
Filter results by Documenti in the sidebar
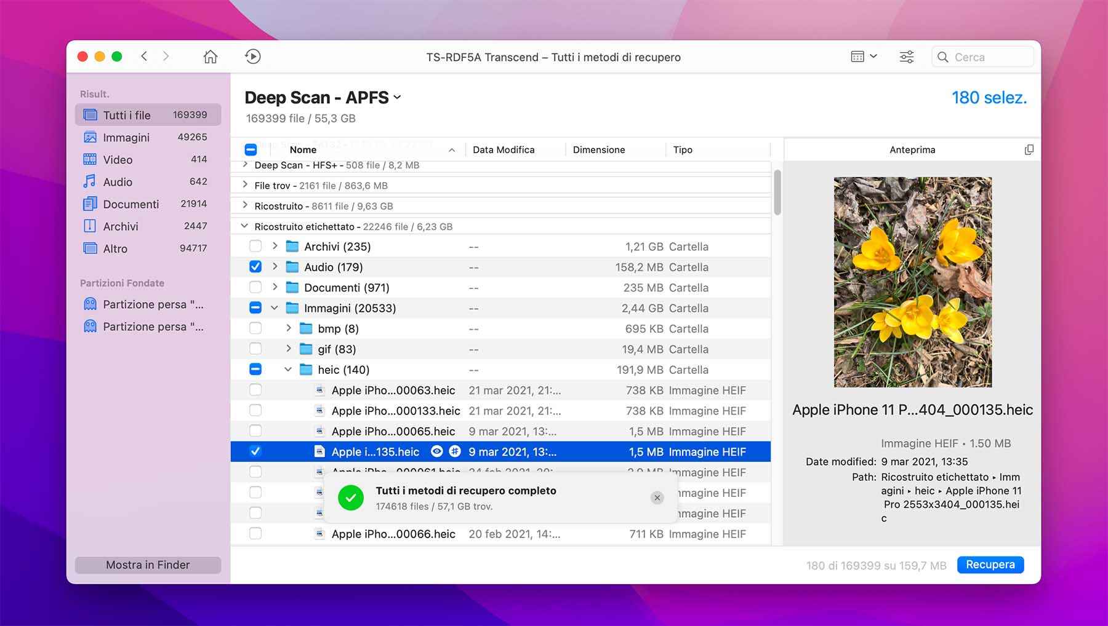(148, 204)
